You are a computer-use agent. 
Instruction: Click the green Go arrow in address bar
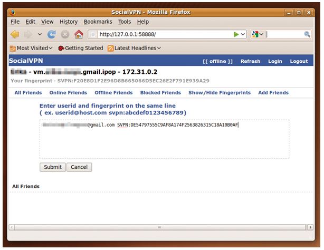tap(236, 34)
